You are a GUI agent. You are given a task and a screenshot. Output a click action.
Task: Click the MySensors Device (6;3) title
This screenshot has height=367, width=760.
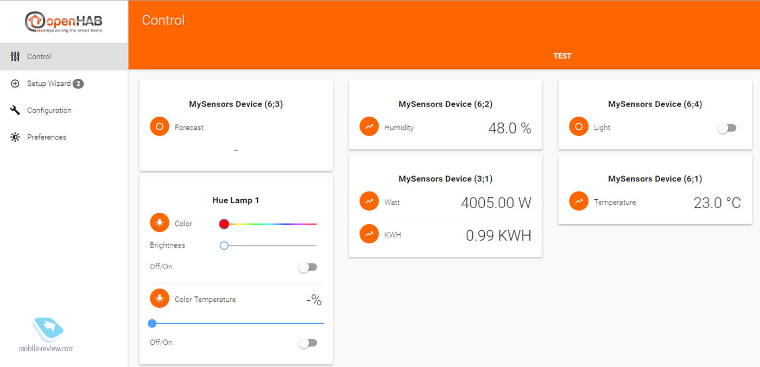(236, 104)
